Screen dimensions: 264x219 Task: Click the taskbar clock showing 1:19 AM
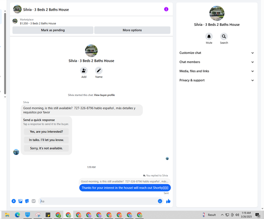[247, 215]
